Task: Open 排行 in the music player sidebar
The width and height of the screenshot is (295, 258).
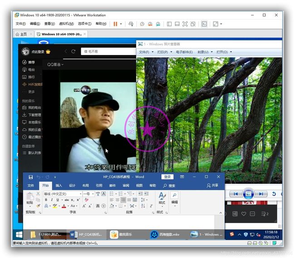Action: tap(29, 77)
